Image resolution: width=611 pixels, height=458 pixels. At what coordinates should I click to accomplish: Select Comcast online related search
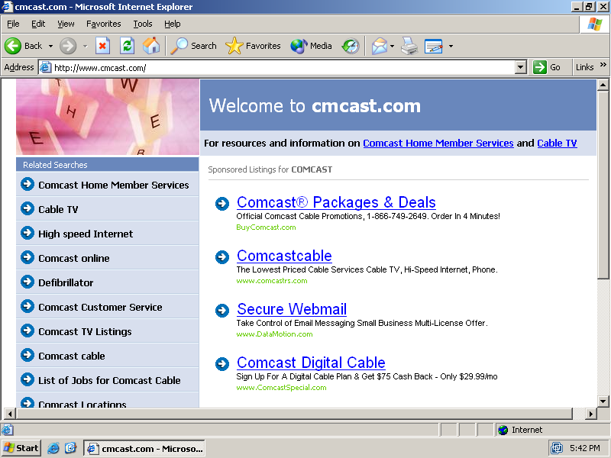click(x=74, y=258)
